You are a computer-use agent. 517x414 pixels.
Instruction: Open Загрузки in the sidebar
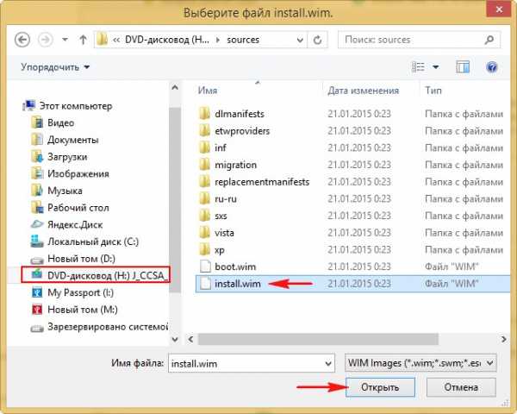pyautogui.click(x=59, y=157)
